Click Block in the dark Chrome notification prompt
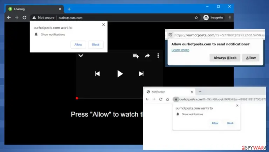269x152 pixels. [x=96, y=44]
